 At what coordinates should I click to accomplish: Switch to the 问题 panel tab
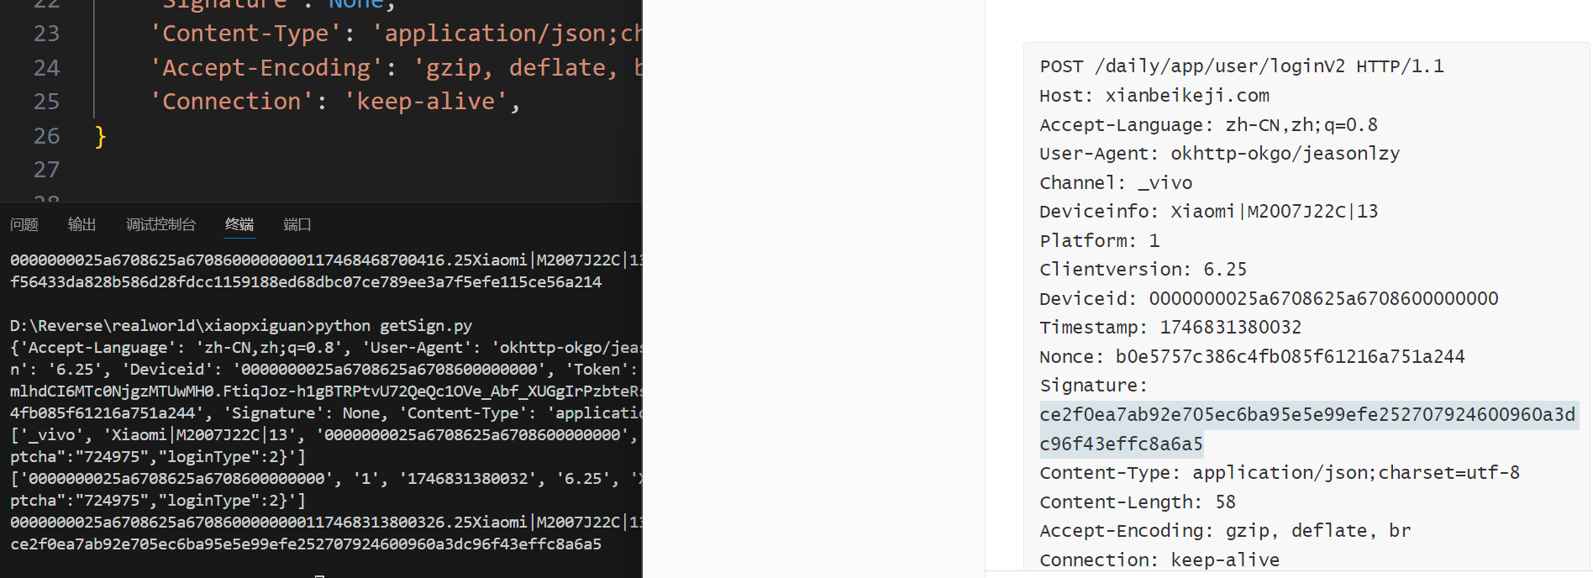pyautogui.click(x=24, y=224)
